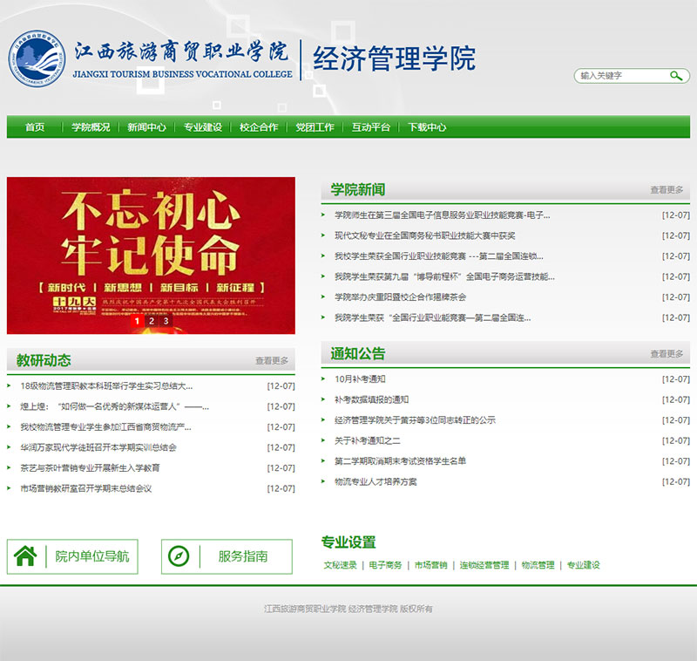697x661 pixels.
Task: Click the 通知公告 section heading
Action: 358,354
